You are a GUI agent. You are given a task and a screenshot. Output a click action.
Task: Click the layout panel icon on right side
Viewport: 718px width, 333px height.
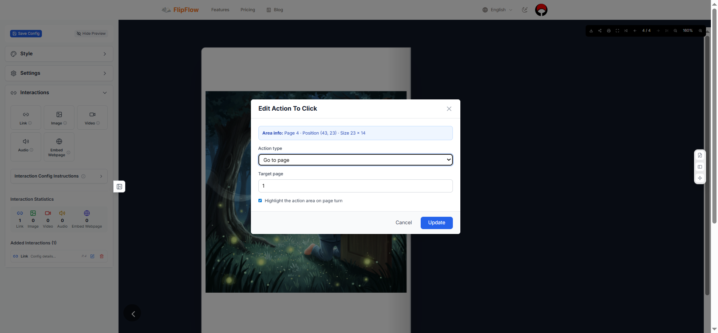tap(700, 167)
